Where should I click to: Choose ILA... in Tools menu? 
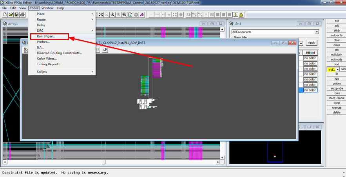click(x=62, y=47)
